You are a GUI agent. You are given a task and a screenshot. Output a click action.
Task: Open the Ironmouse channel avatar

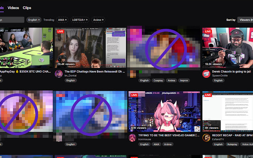tap(132, 138)
